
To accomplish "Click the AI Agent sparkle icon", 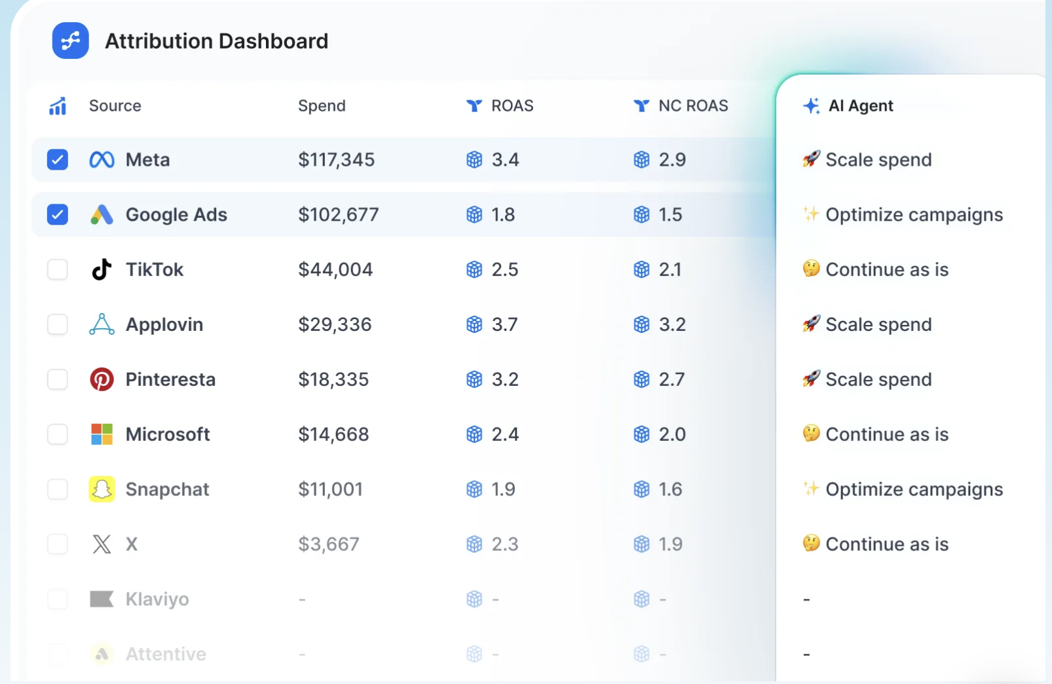I will click(x=812, y=105).
